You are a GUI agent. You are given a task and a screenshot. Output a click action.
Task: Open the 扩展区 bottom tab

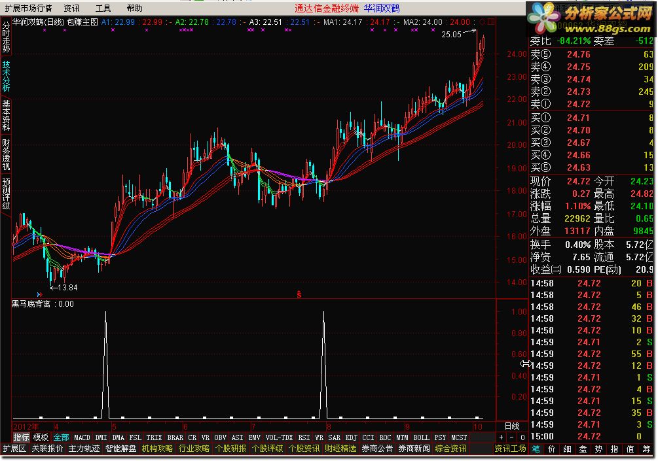click(x=14, y=449)
